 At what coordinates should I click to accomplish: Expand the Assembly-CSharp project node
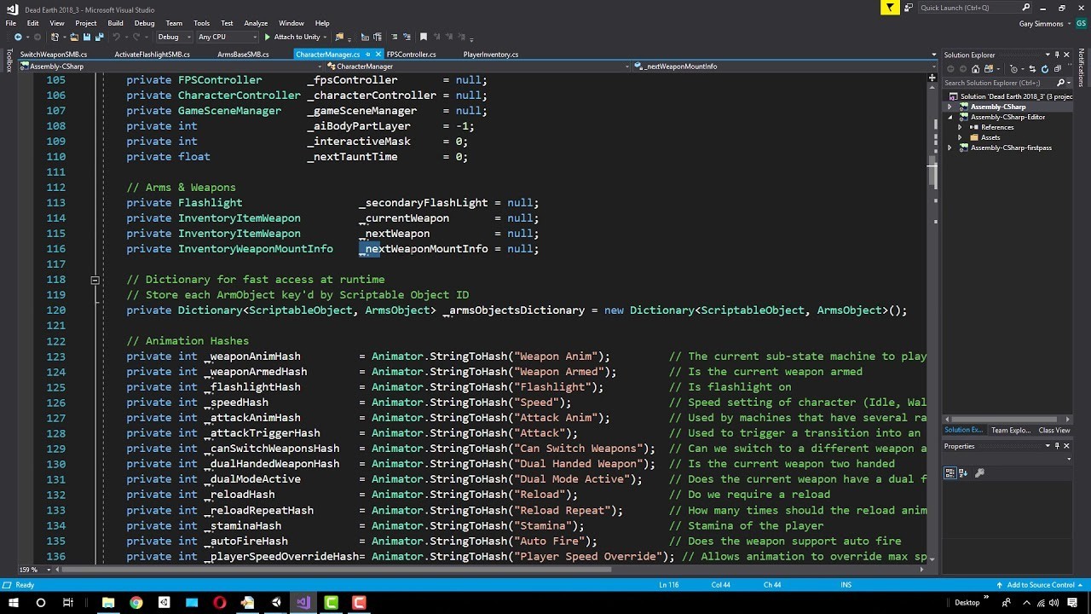pos(950,107)
